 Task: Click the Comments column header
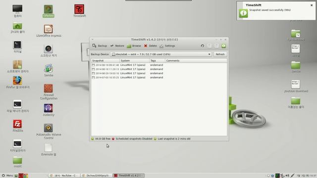pyautogui.click(x=196, y=60)
